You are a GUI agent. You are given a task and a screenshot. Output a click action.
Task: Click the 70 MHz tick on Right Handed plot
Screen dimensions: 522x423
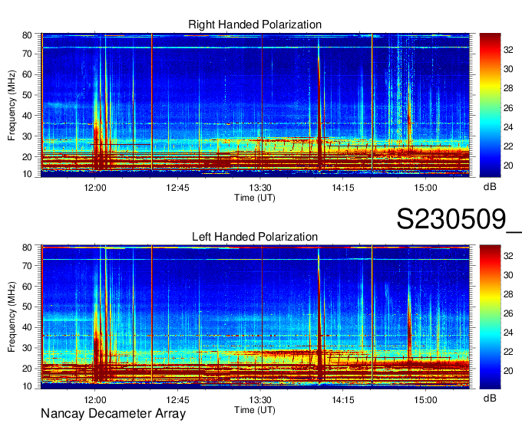27,54
